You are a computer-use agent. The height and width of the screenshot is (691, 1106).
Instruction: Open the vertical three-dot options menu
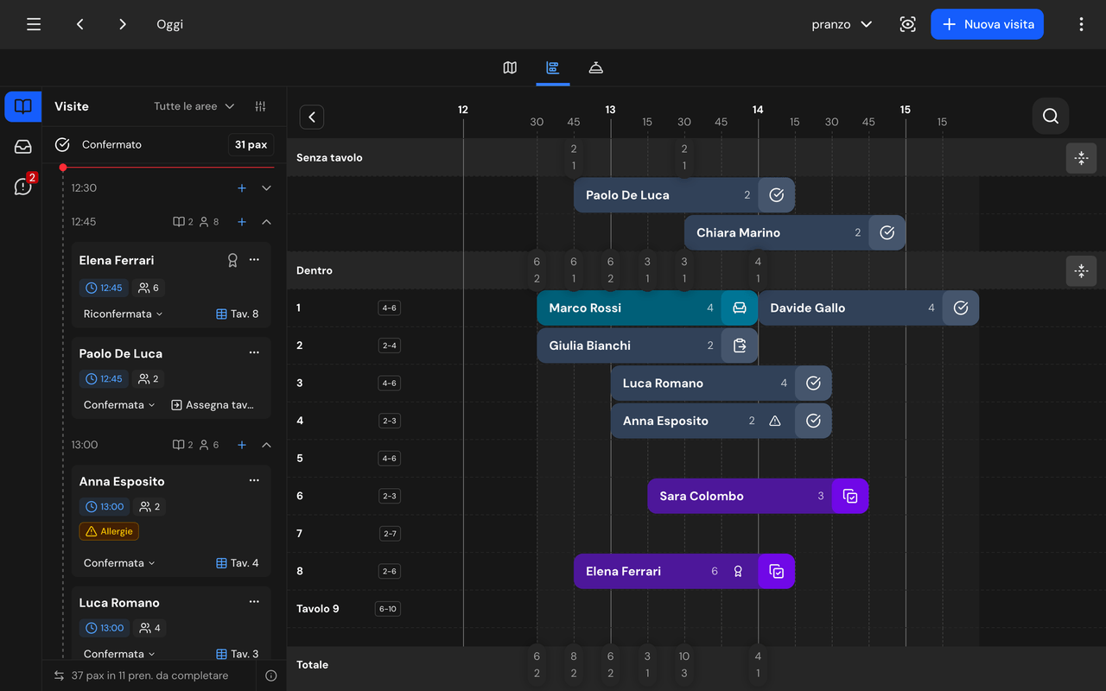point(1081,24)
